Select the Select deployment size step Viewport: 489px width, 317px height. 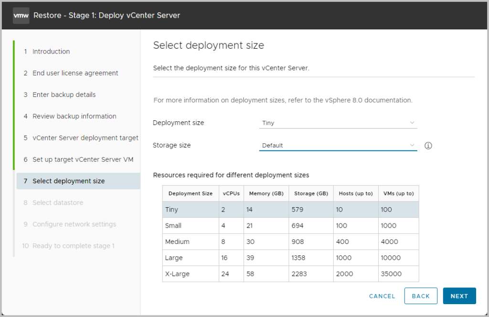tap(68, 181)
